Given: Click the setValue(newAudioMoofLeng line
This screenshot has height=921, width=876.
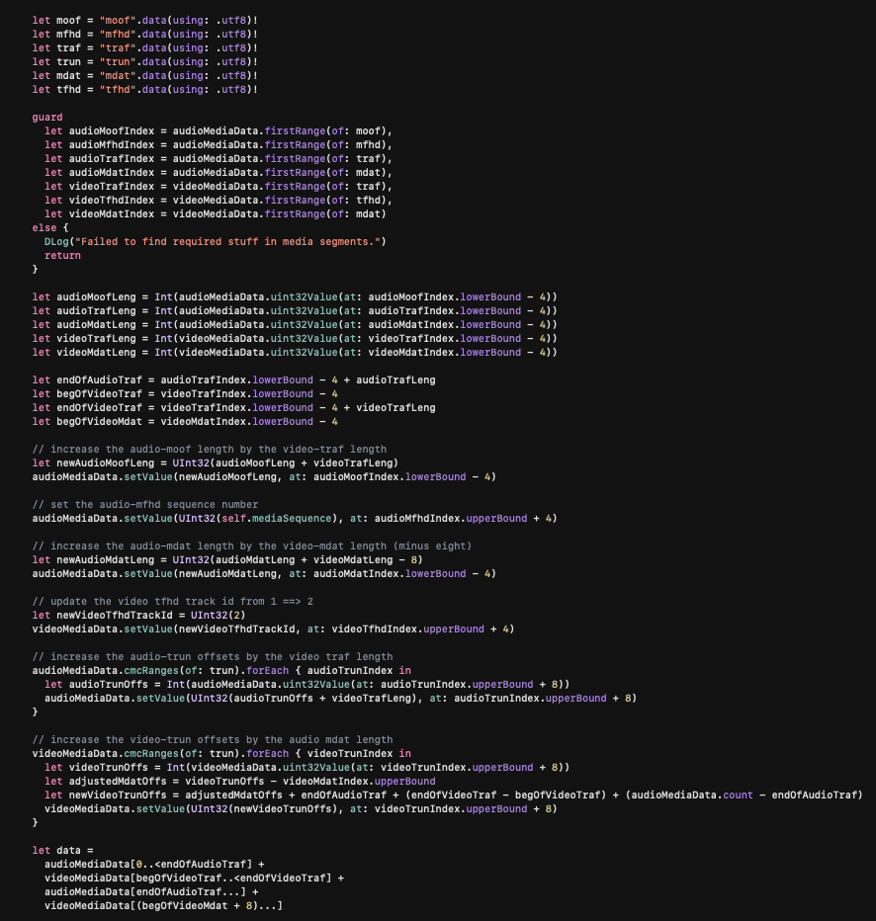Looking at the screenshot, I should coord(264,477).
